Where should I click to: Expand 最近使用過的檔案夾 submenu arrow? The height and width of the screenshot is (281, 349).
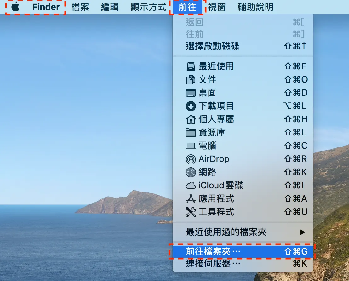pyautogui.click(x=302, y=232)
